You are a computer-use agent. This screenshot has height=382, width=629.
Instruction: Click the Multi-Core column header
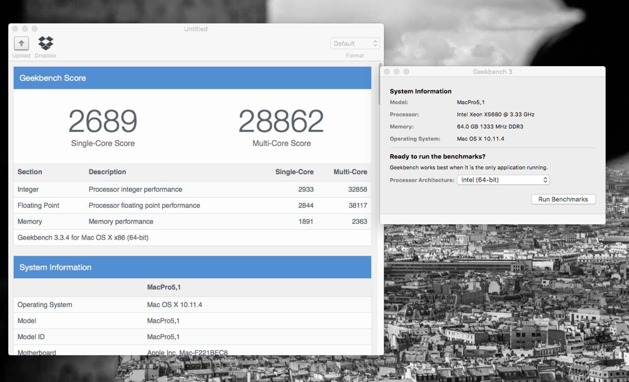[x=350, y=172]
